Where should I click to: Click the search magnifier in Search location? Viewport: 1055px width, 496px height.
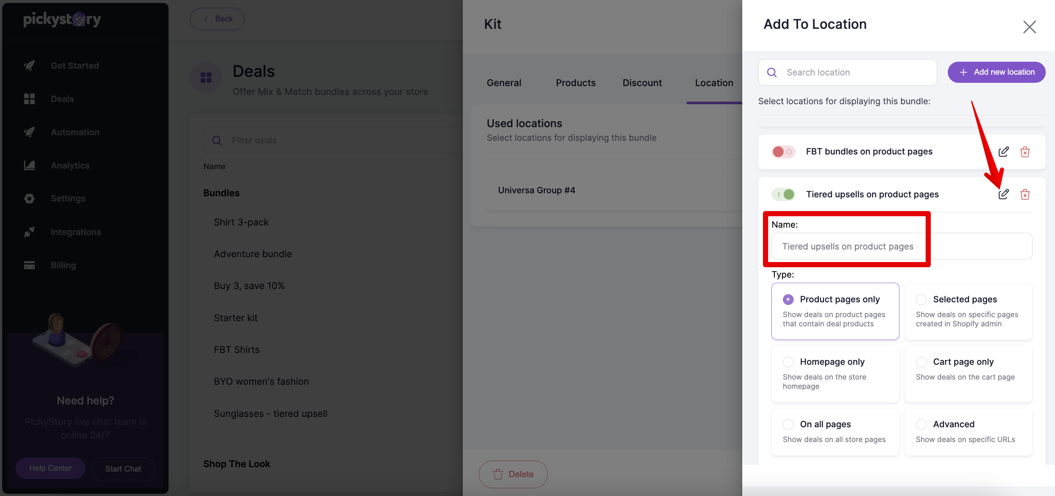click(771, 72)
